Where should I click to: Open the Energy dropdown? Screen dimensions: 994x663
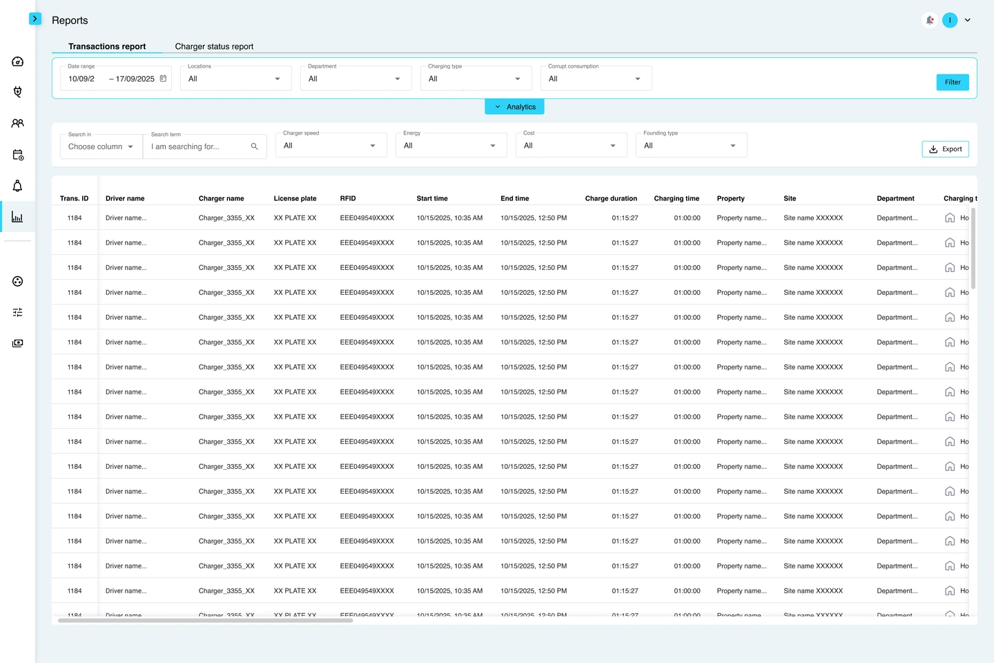pos(451,145)
